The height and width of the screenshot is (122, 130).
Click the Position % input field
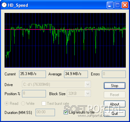34,94
